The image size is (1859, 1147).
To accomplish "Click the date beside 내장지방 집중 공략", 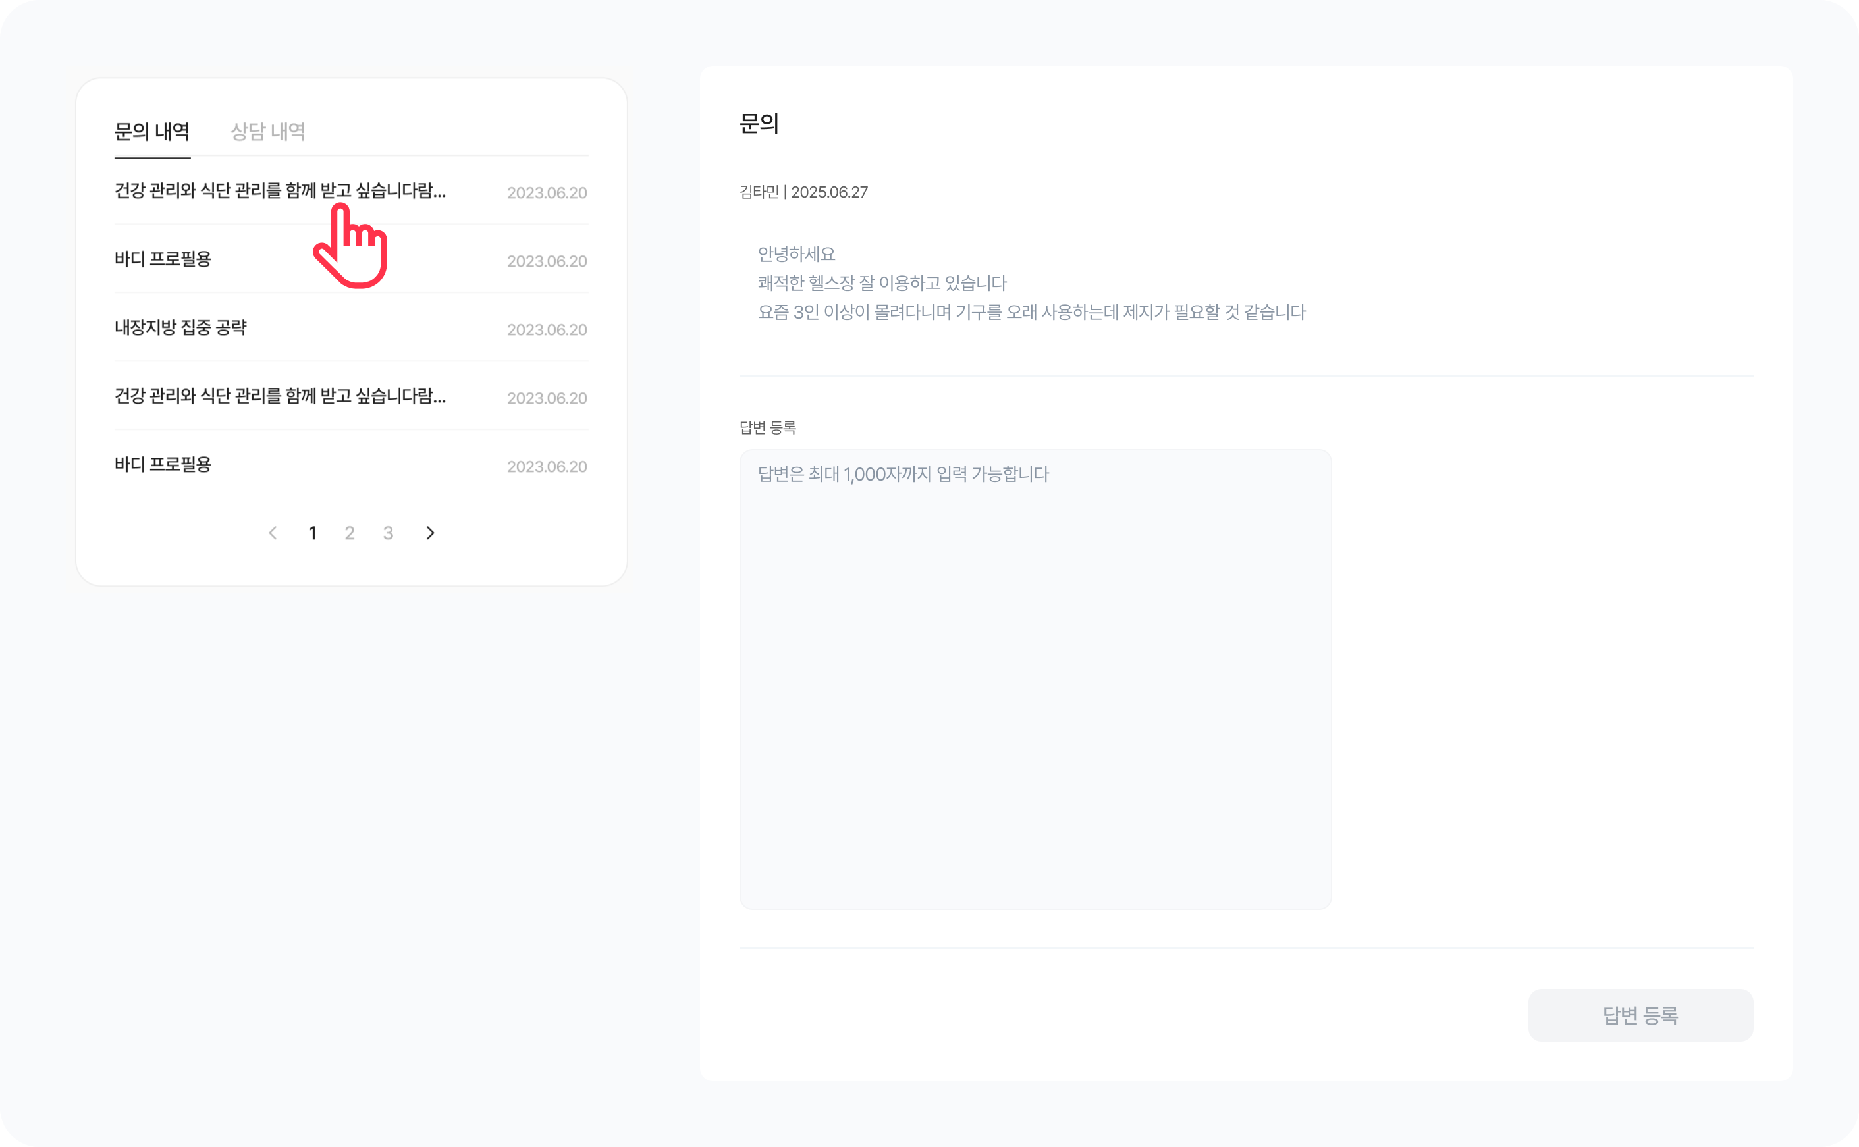I will pos(547,330).
